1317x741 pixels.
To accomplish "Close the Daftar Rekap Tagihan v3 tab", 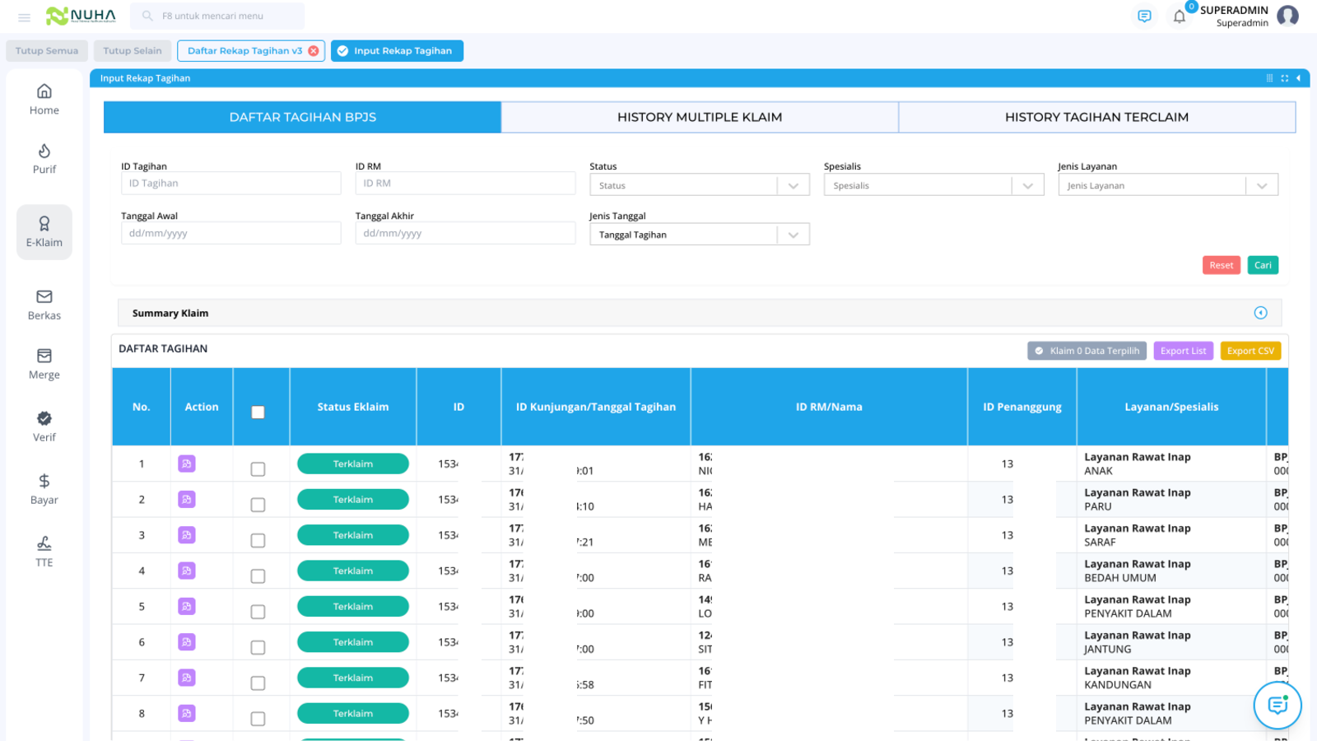I will coord(314,51).
